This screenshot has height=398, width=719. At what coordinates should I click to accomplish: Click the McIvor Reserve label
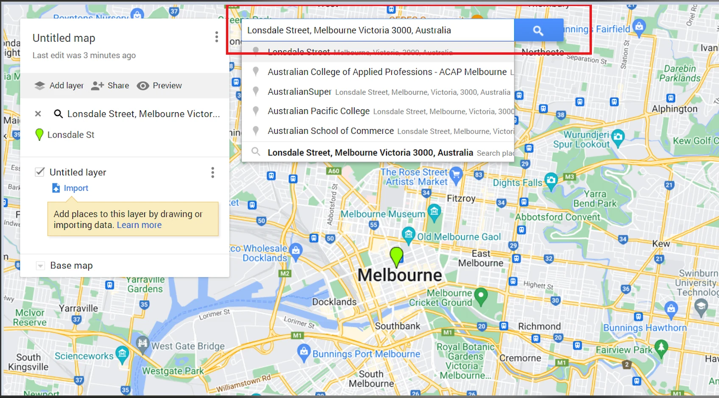(x=30, y=318)
